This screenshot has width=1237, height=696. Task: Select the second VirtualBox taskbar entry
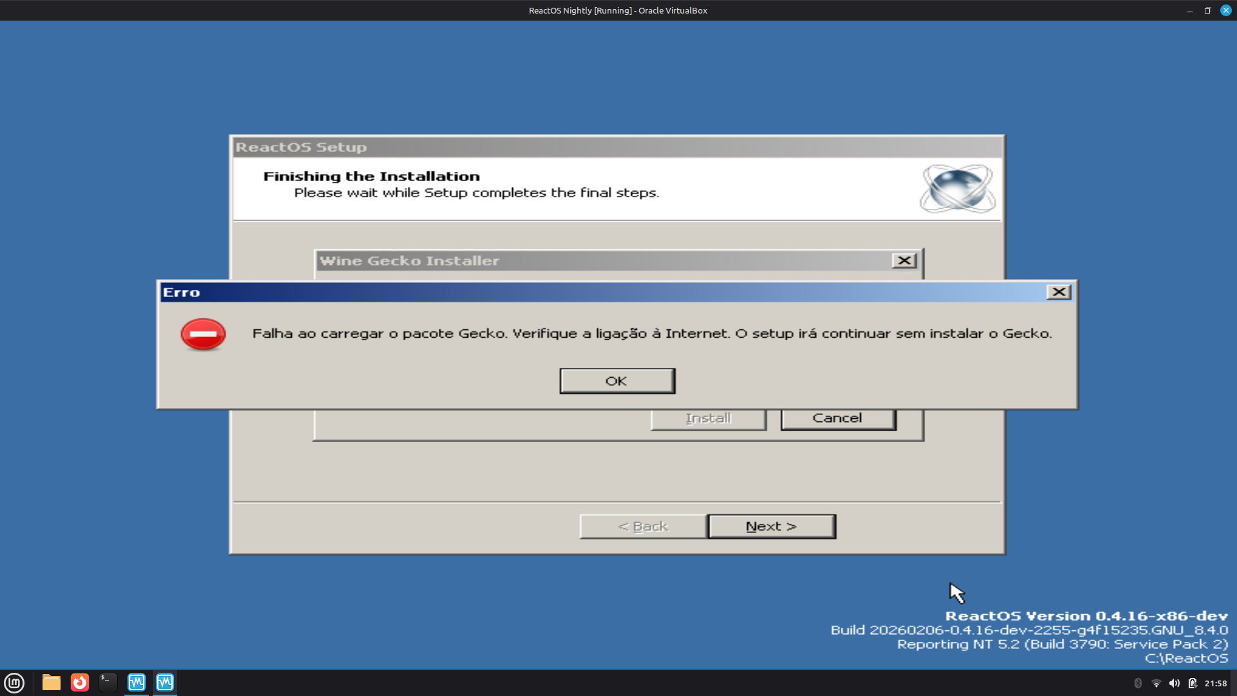pos(165,682)
